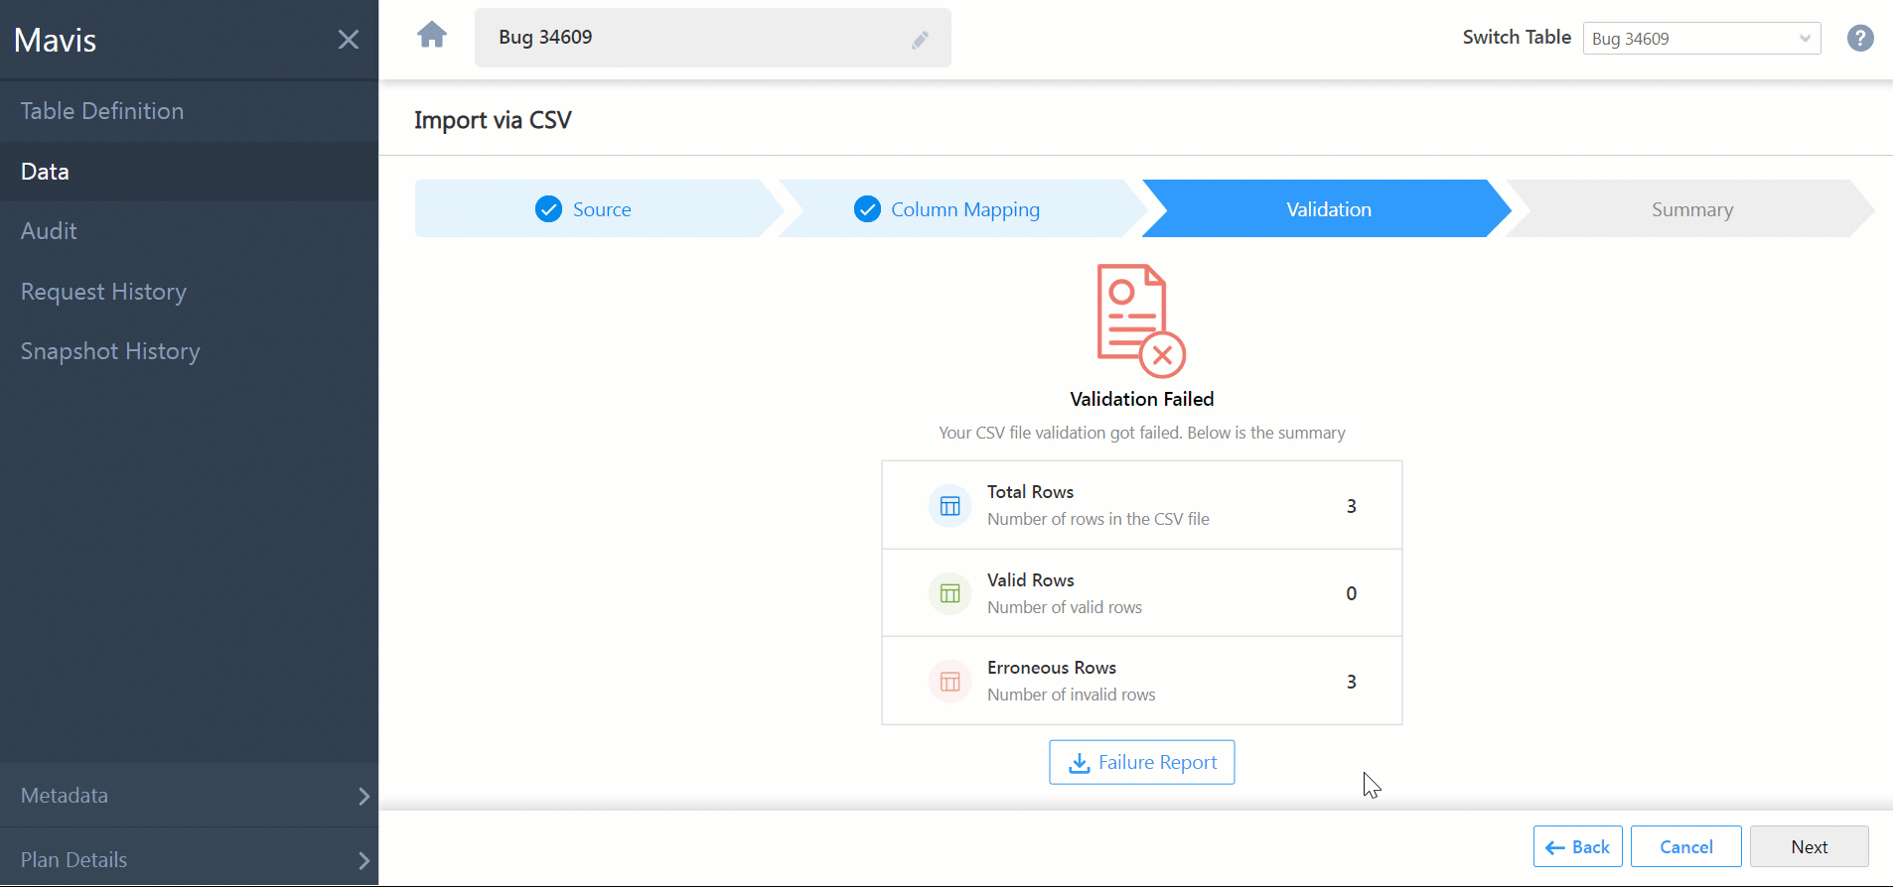Open Table Definition in sidebar
Screen dimensions: 1893x887
(x=102, y=111)
